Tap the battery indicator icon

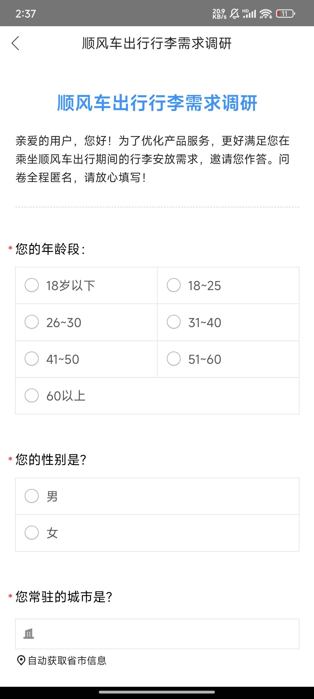286,14
